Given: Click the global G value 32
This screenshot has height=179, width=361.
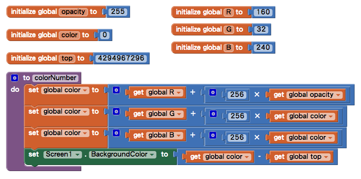Looking at the screenshot, I should click(x=261, y=29).
